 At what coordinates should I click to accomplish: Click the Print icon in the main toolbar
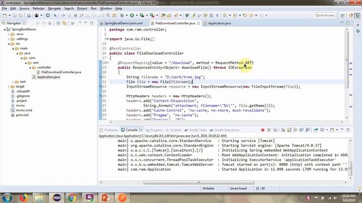pyautogui.click(x=29, y=15)
